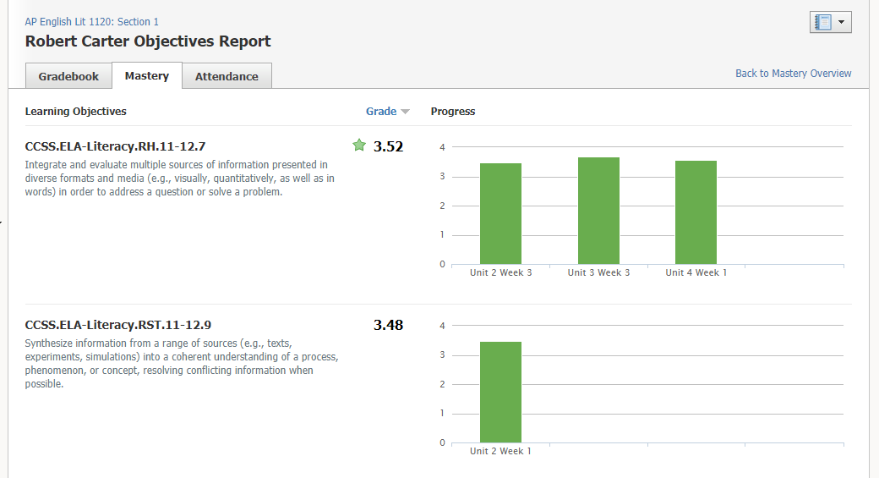The width and height of the screenshot is (879, 478).
Task: Select the Unit 2 Week 1 green bar
Action: point(500,392)
